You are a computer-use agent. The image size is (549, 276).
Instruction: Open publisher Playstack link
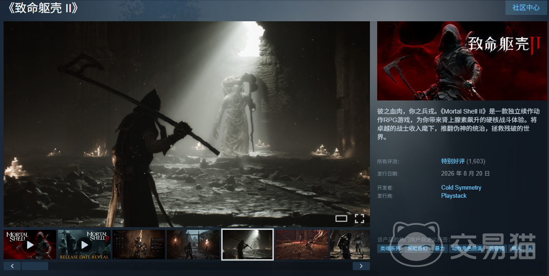[x=454, y=196]
